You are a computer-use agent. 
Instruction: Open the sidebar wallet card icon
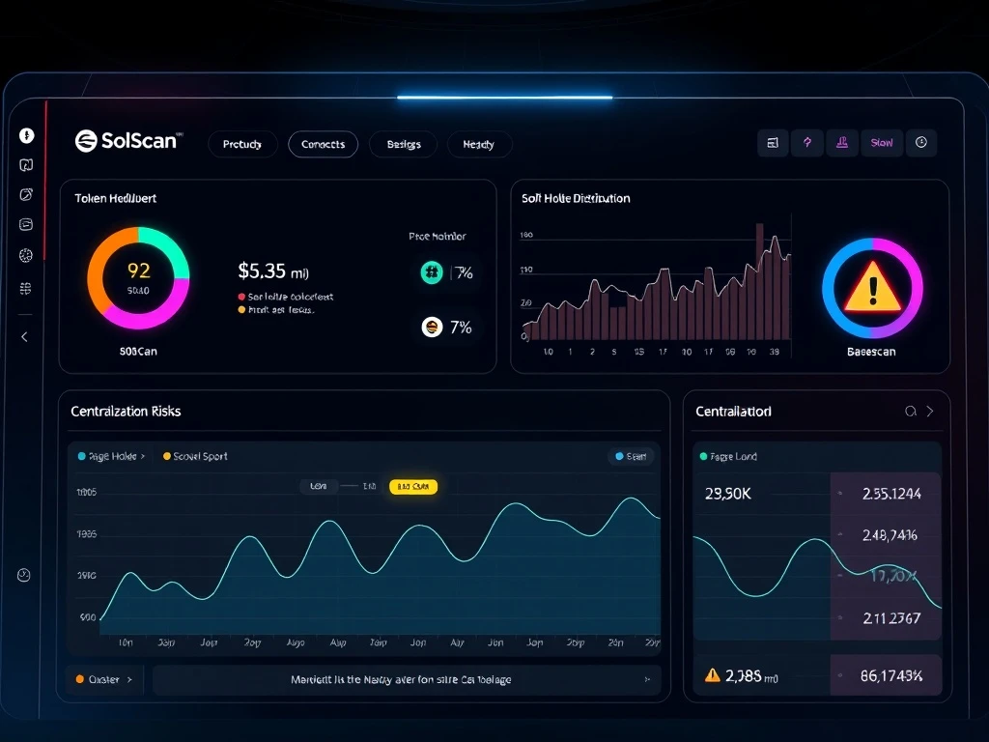point(26,224)
